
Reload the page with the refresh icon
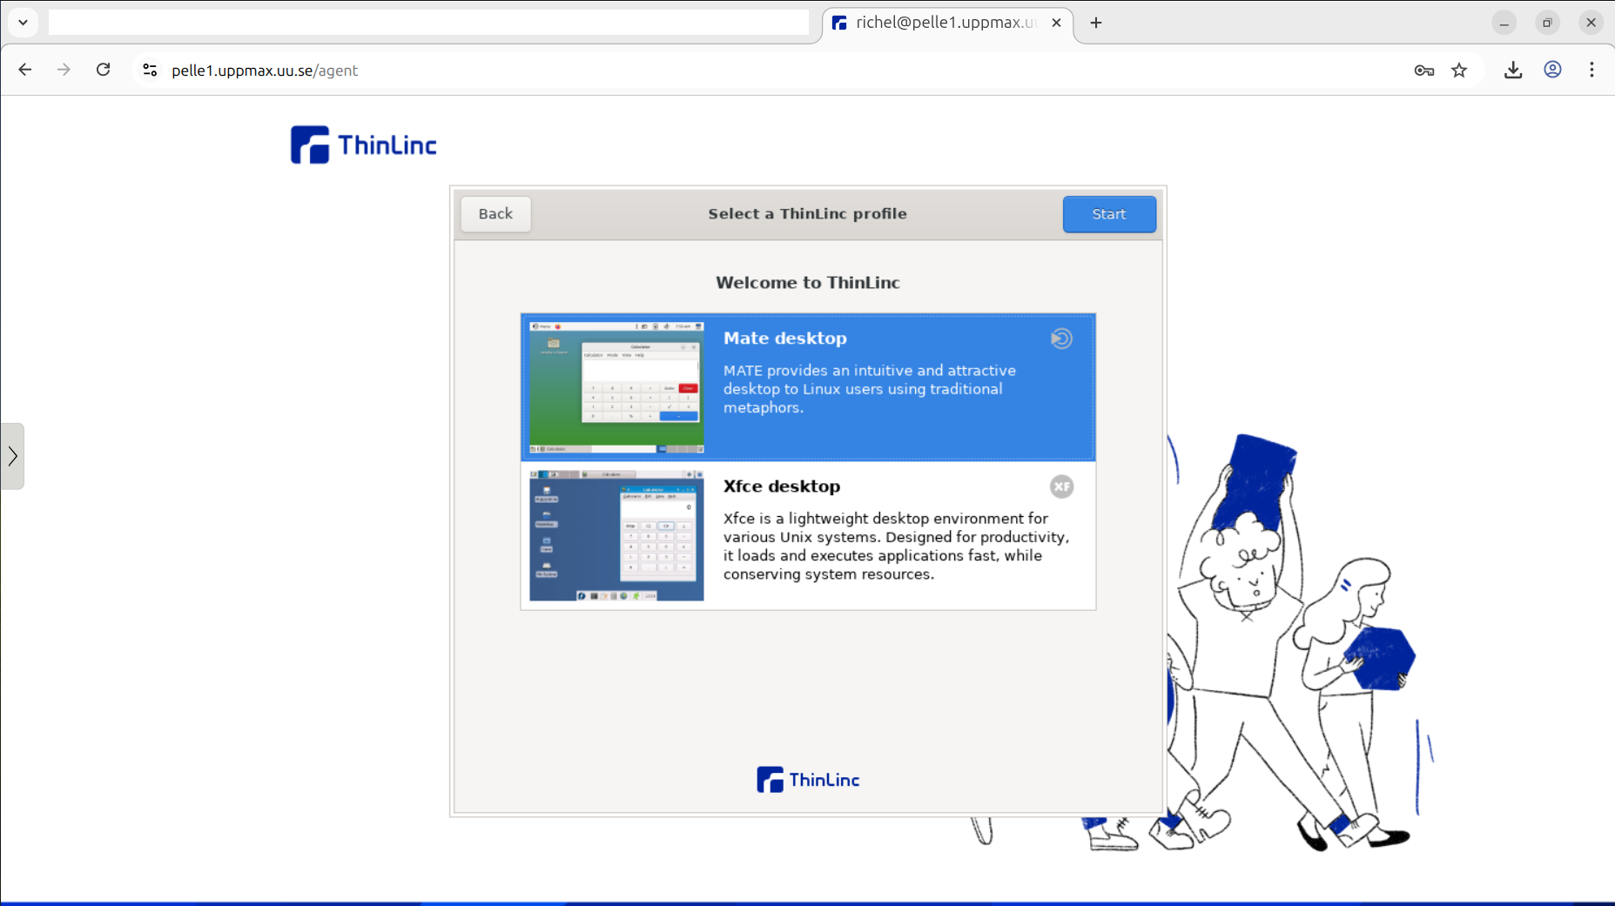103,70
